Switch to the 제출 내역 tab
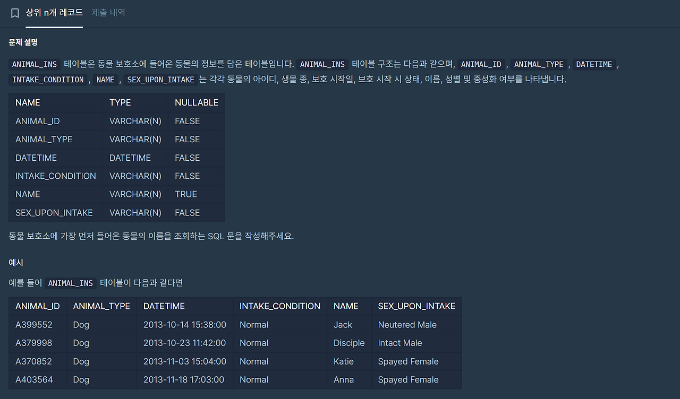The height and width of the screenshot is (399, 680). 108,13
